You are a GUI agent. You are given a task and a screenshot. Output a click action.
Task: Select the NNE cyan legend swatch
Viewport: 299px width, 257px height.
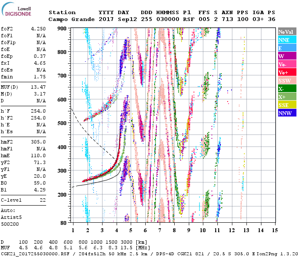287,40
